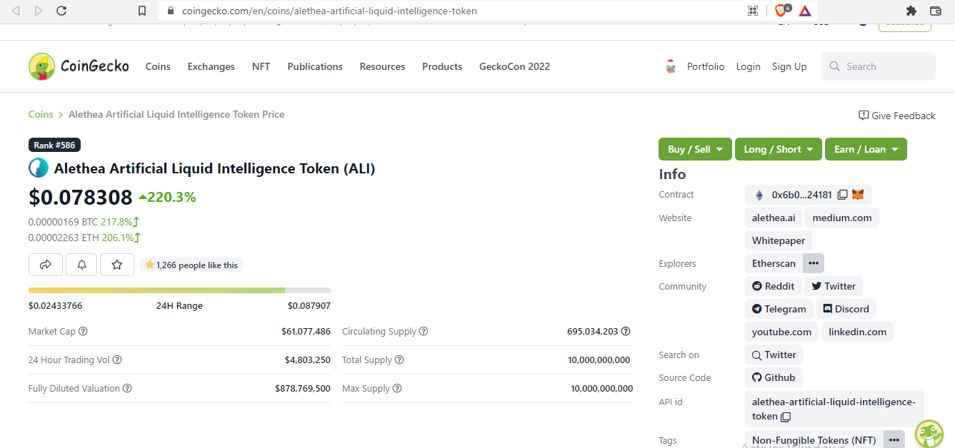Go forward with browser forward arrow

click(x=39, y=11)
